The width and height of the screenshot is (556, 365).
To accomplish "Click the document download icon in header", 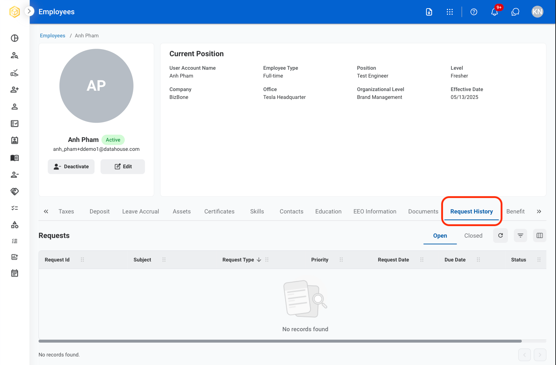I will (x=429, y=12).
